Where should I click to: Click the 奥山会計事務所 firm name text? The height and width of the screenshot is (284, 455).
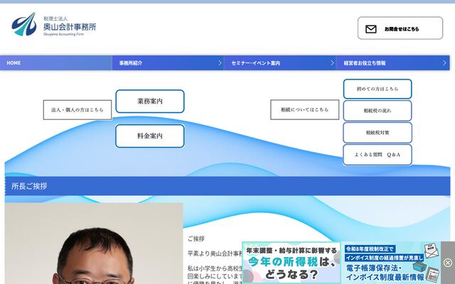(70, 27)
